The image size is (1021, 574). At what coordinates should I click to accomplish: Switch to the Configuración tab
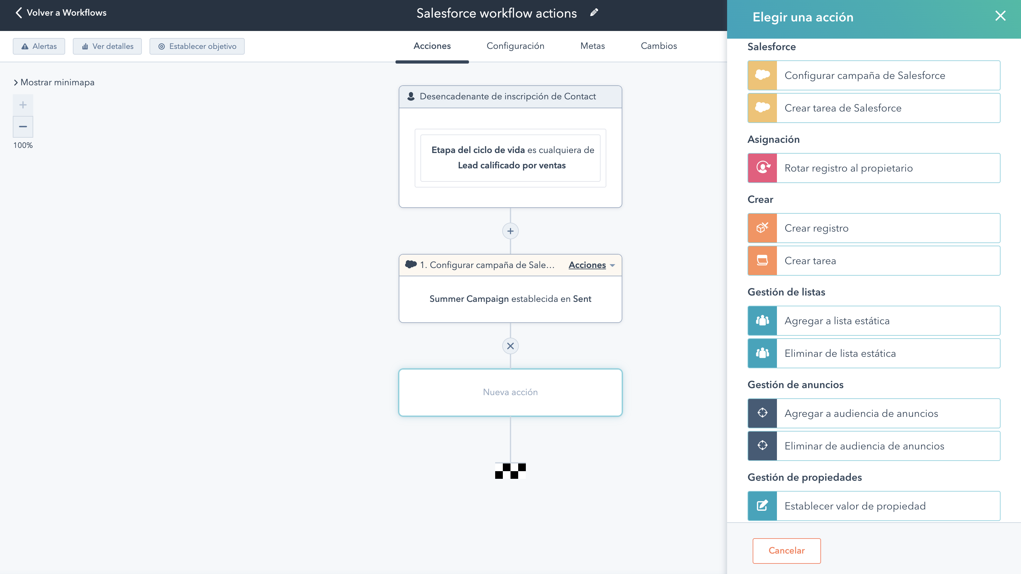click(515, 46)
